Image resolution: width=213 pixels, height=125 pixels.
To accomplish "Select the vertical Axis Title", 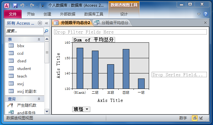I will point(58,66).
